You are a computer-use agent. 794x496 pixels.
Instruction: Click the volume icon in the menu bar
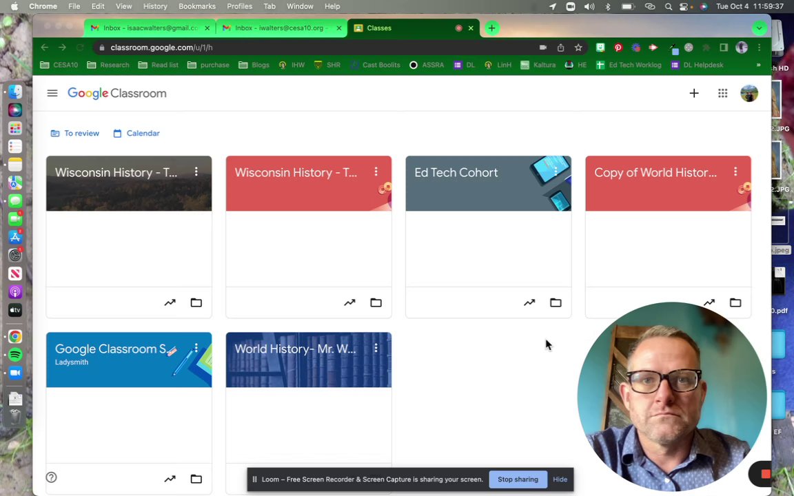[589, 7]
